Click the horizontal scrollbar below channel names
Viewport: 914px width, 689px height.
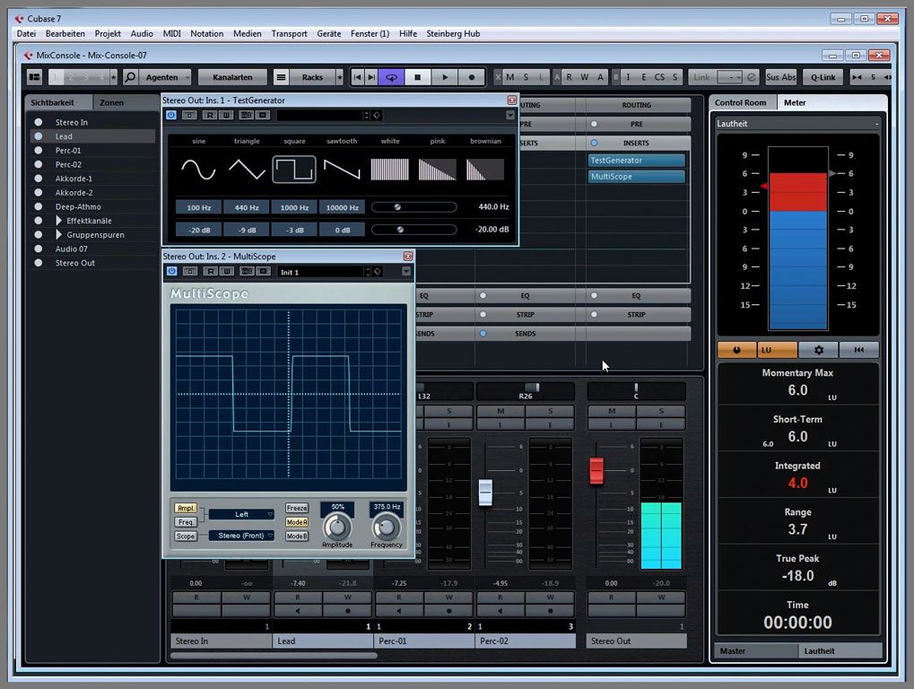coord(274,655)
